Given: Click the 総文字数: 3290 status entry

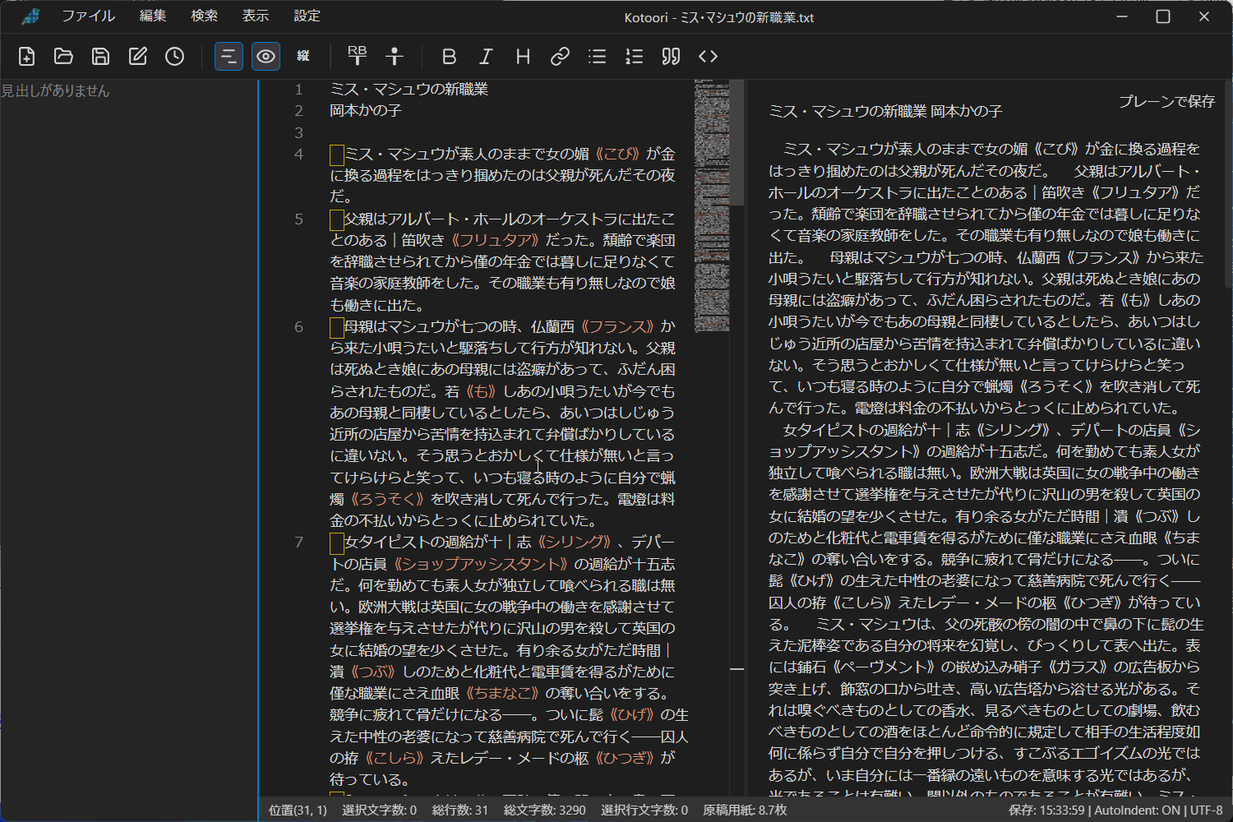Looking at the screenshot, I should [545, 810].
